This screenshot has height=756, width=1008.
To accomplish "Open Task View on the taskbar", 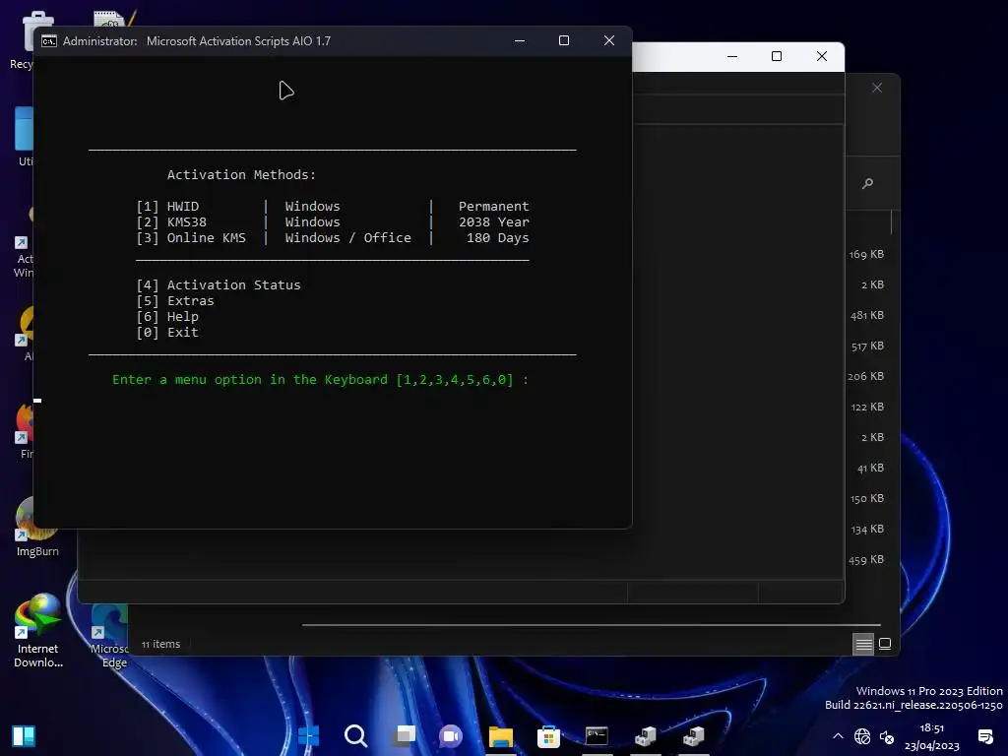I will coord(405,735).
